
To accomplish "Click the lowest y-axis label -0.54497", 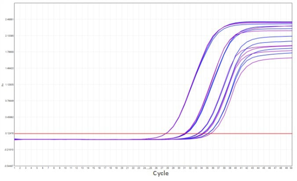I will [x=10, y=166].
